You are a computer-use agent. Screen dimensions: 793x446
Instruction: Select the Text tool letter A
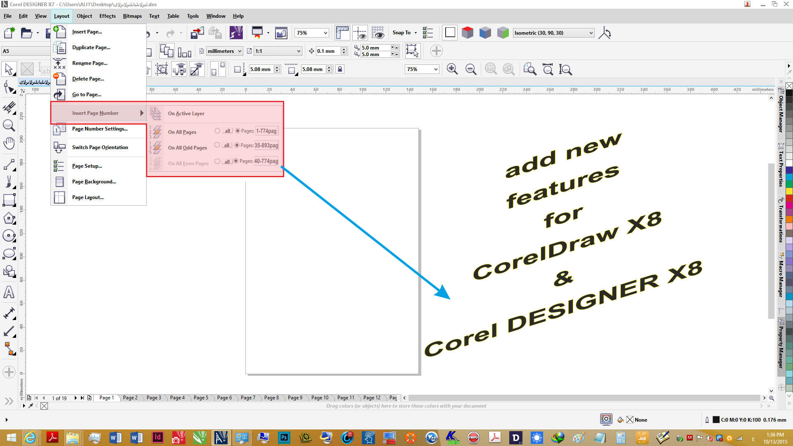click(9, 292)
